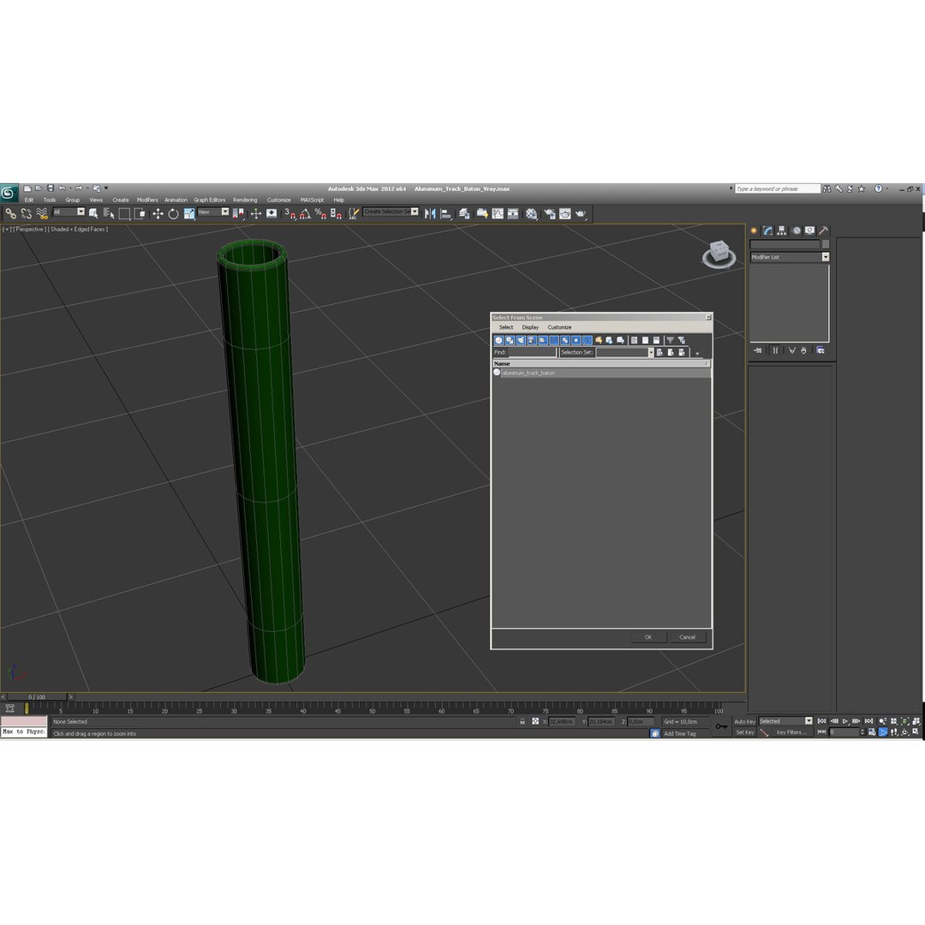Open the Key Filters dialog button
The image size is (925, 925).
click(791, 732)
